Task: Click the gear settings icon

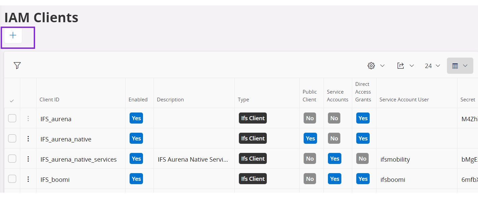Action: 371,66
